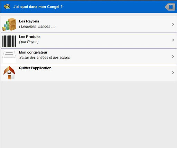Click header title J'ai quoi dans mon Congel
The width and height of the screenshot is (177, 148).
point(38,7)
